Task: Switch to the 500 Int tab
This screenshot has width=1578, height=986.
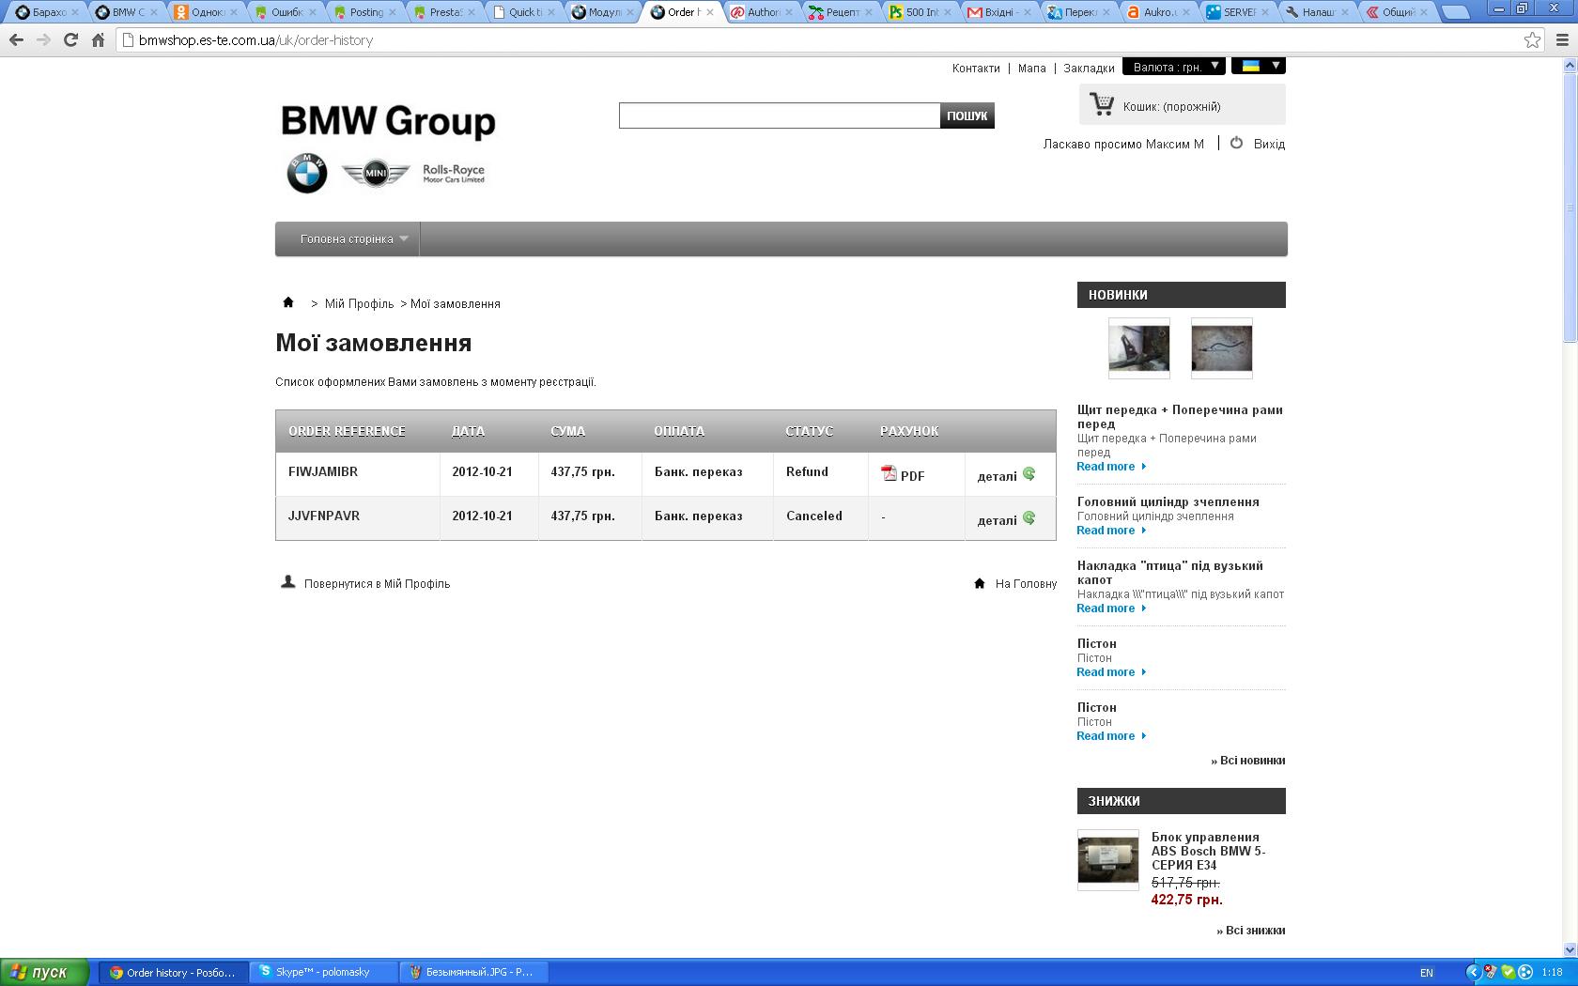Action: pyautogui.click(x=920, y=12)
